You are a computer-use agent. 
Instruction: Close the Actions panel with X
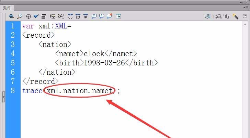[247, 2]
